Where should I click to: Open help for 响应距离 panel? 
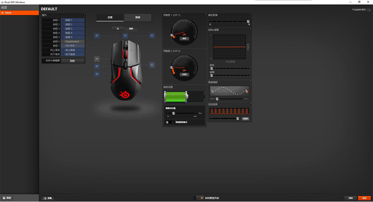click(x=251, y=14)
